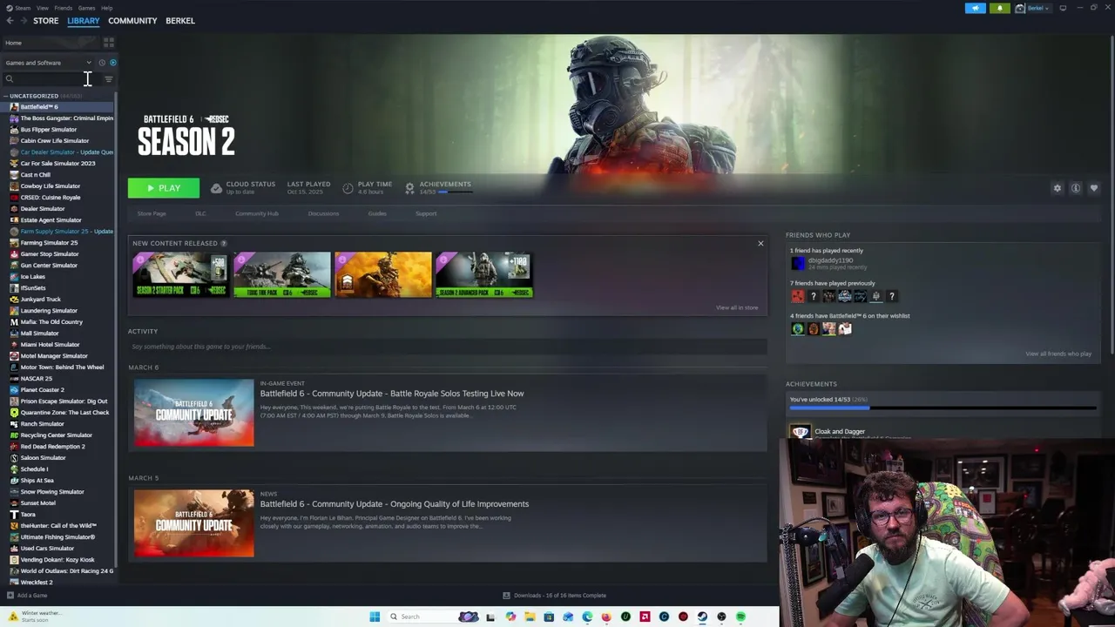
Task: Open the BERKEL profile tab
Action: (x=180, y=21)
